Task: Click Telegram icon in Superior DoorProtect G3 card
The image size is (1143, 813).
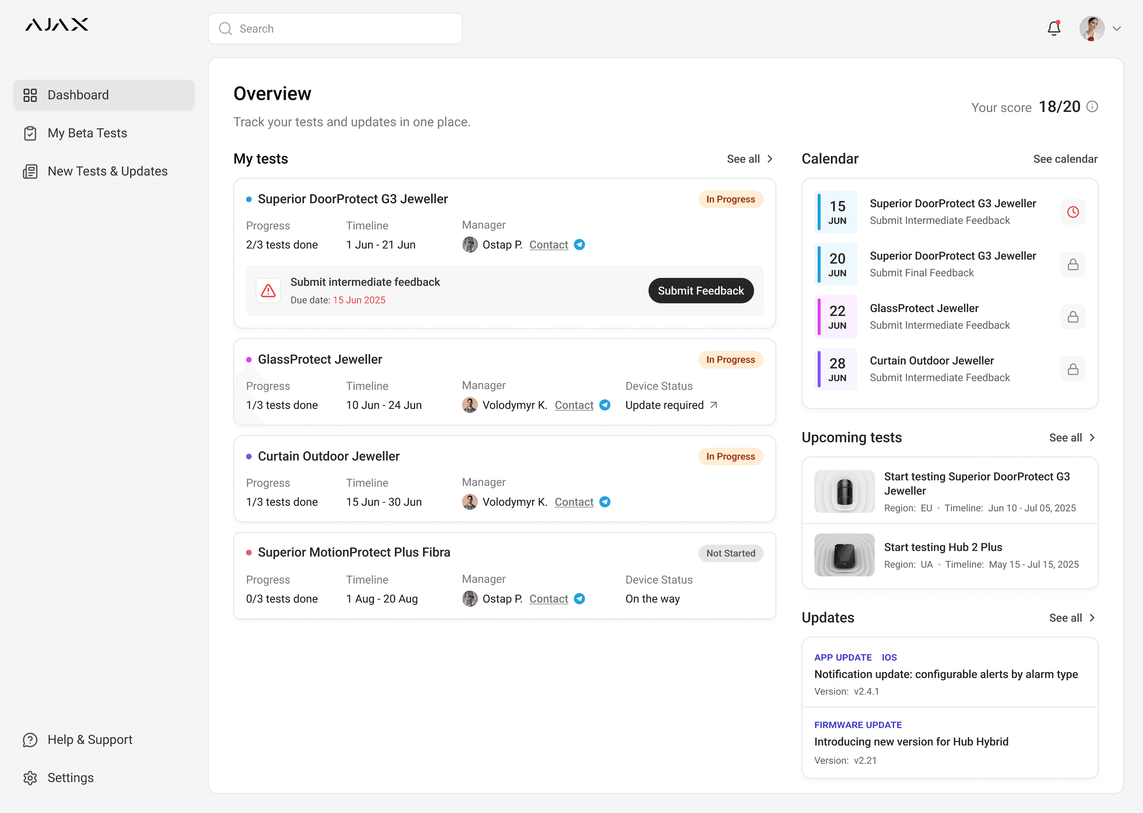Action: click(x=580, y=245)
